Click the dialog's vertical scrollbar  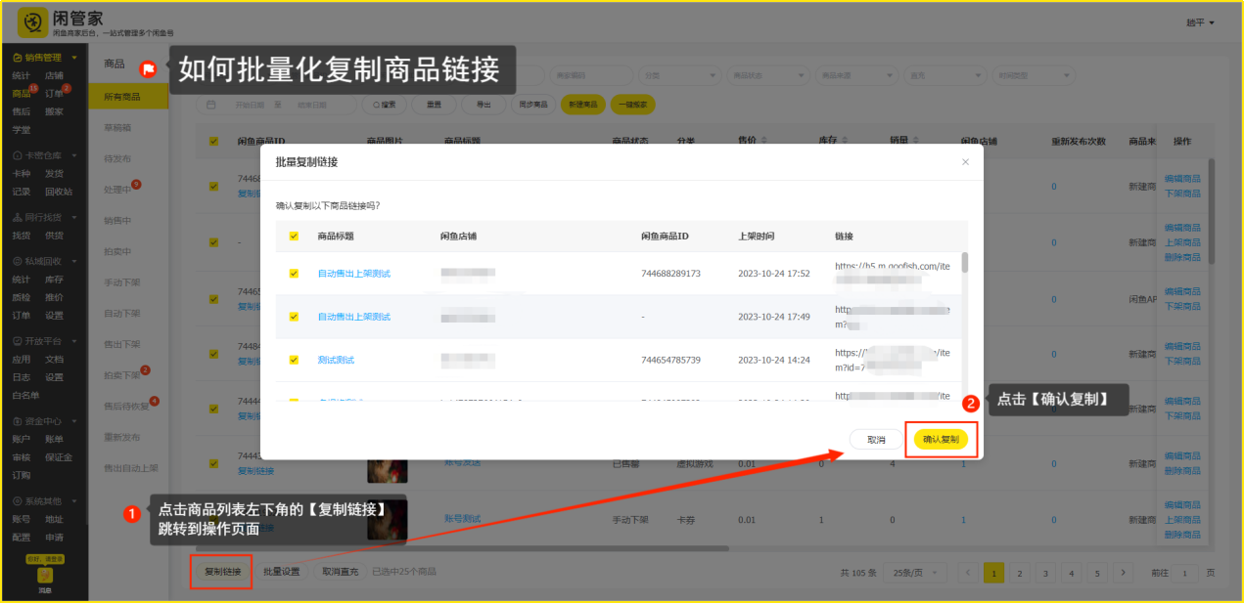tap(965, 262)
